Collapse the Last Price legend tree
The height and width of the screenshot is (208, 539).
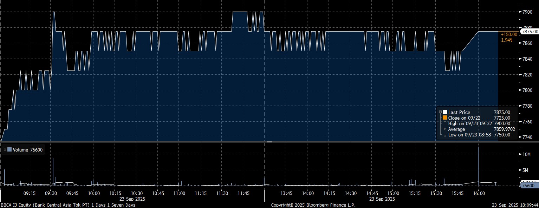click(440, 112)
